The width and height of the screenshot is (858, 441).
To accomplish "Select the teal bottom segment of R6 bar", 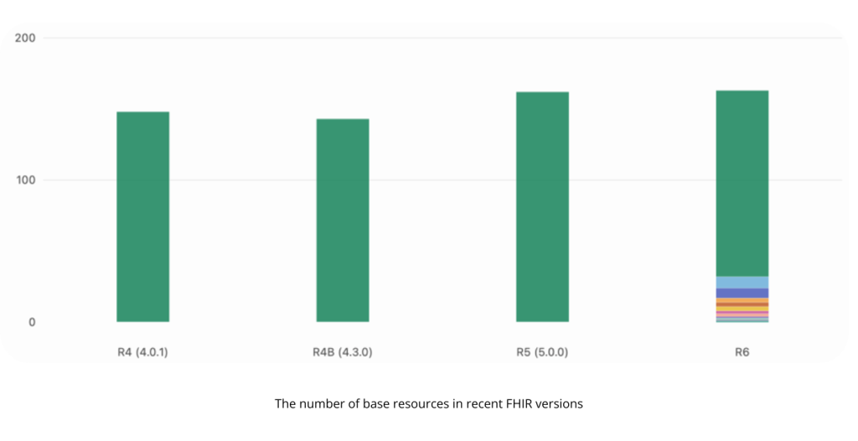I will (742, 321).
